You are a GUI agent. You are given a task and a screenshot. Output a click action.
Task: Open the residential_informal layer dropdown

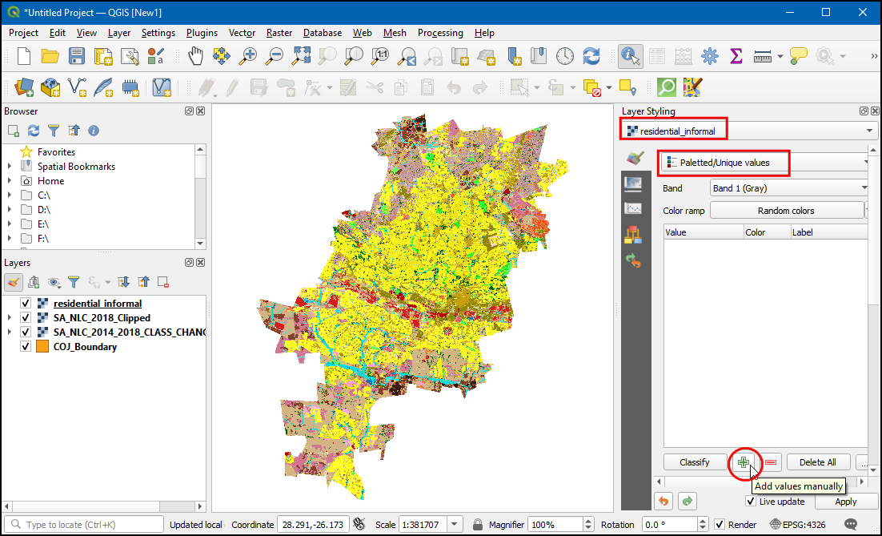tap(869, 131)
